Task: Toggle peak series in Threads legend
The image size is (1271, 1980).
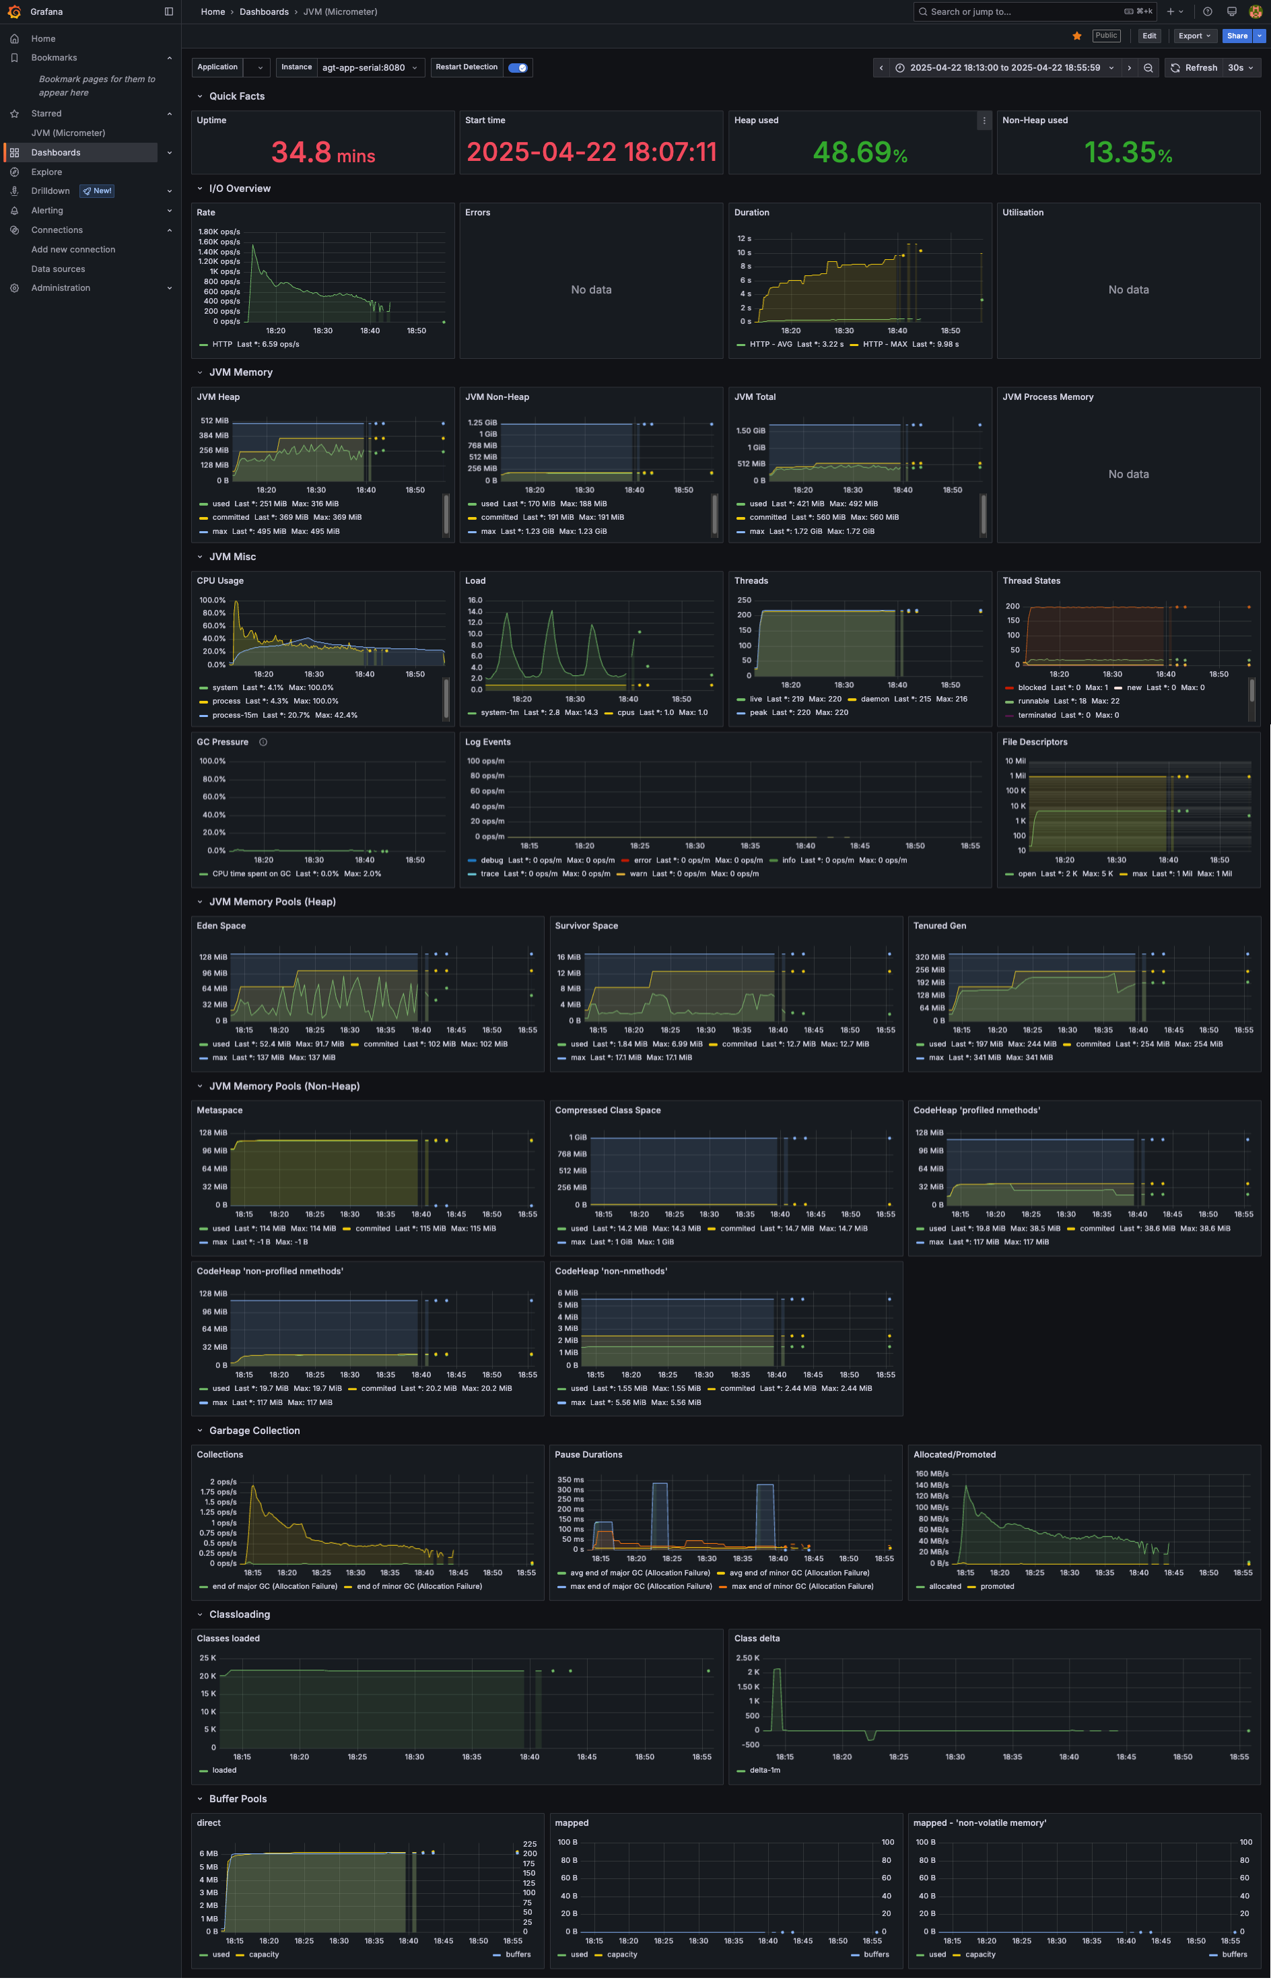Action: pyautogui.click(x=759, y=712)
